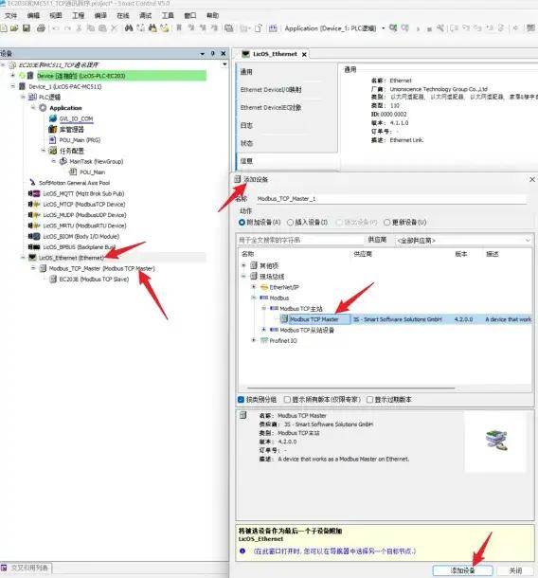Click the LicOS_Ethernet tab icon
Screen dimensions: 538x578
pos(245,54)
